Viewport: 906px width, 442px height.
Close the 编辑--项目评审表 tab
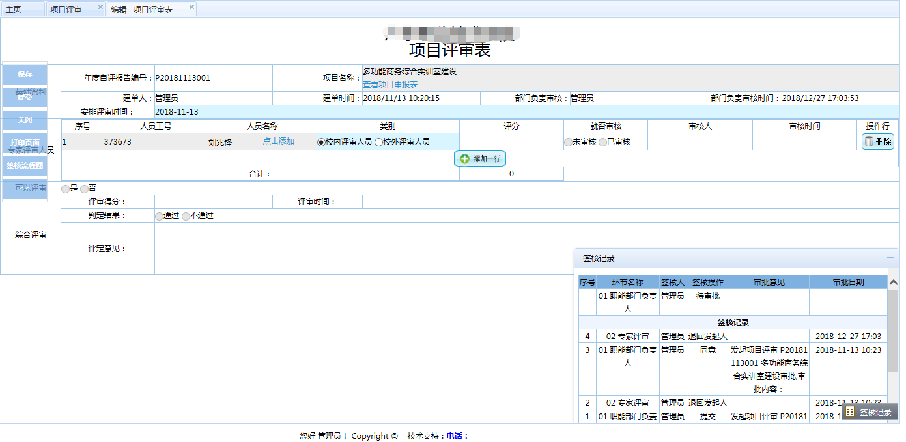click(x=191, y=7)
